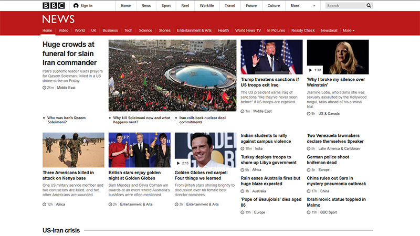Open Rain eases Australia fires headline
This screenshot has width=420, height=236.
[270, 181]
